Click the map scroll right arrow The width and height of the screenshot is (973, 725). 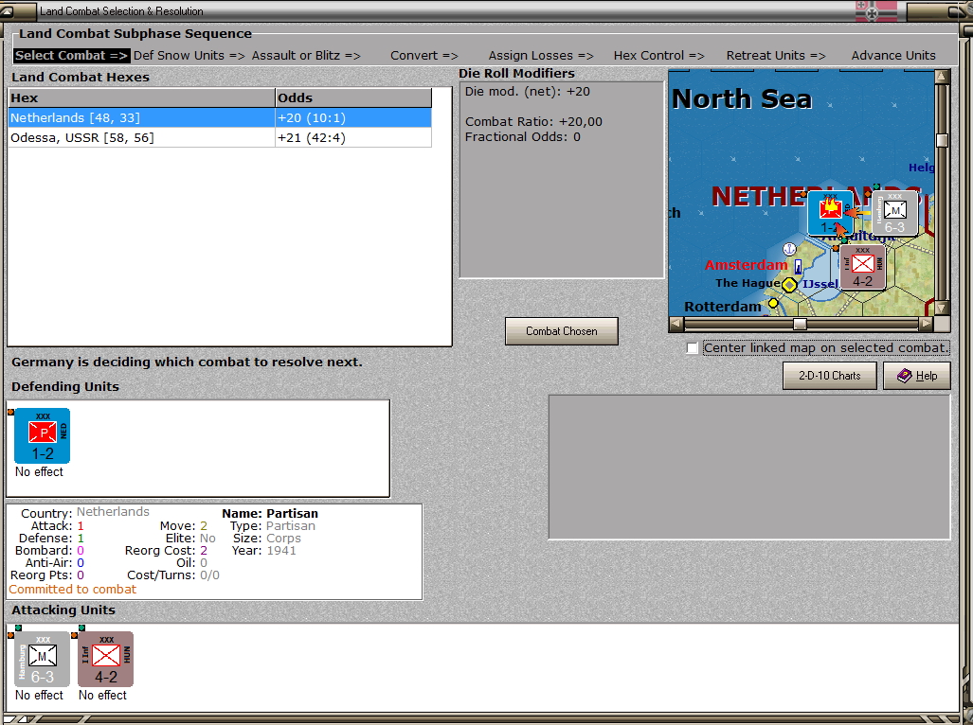pos(926,324)
